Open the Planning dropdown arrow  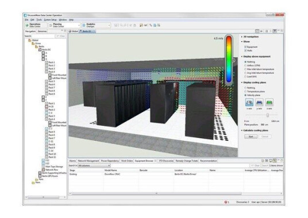point(79,25)
